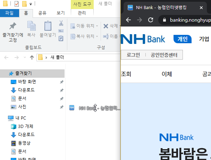This screenshot has height=160, width=211.
Task: Click Explorer back navigation arrow
Action: [6, 58]
